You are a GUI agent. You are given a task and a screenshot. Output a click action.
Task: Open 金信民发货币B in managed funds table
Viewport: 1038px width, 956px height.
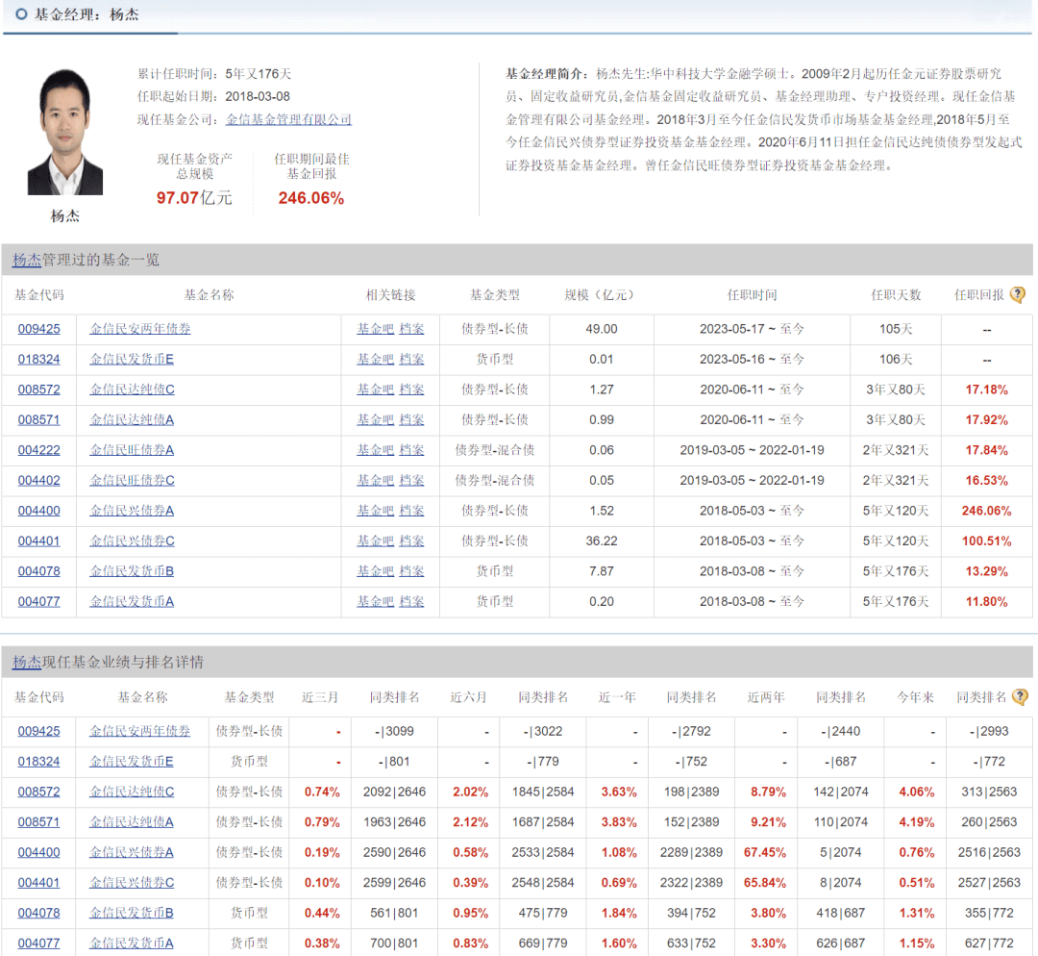click(132, 571)
